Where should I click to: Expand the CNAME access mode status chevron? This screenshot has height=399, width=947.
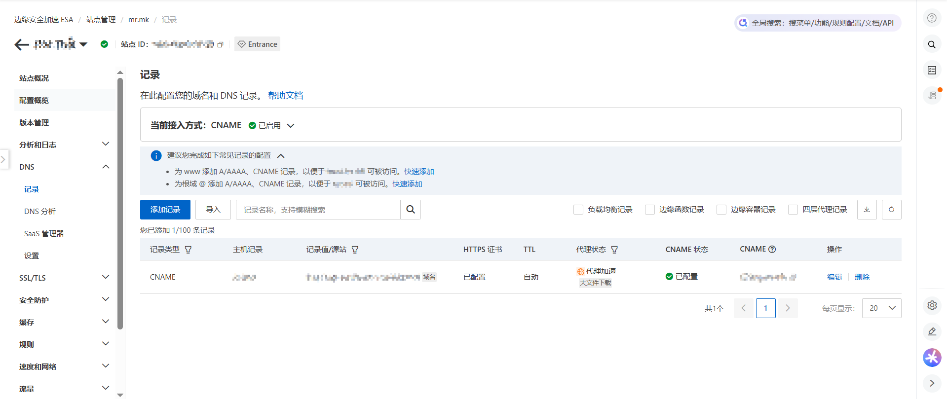[291, 126]
